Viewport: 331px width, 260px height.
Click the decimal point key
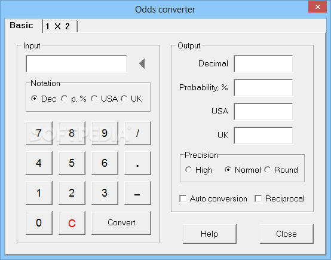[137, 163]
